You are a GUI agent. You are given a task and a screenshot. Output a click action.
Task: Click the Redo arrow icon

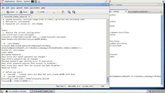point(47,12)
